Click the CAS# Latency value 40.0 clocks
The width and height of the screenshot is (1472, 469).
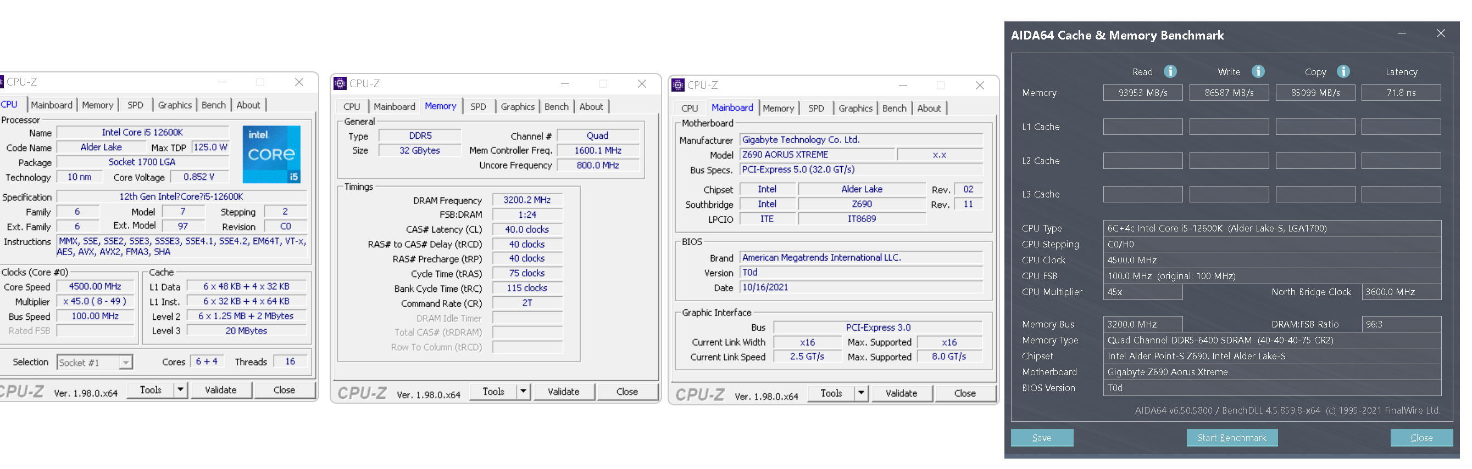(x=527, y=229)
